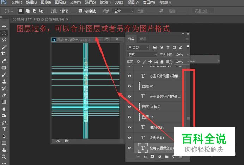Filter layers by pixel image type
This screenshot has width=244, height=165.
tap(155, 47)
